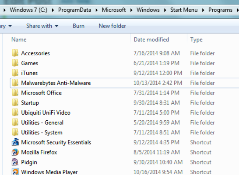Click the date 9/12/2014 4:35 PM
This screenshot has width=239, height=175.
156,142
